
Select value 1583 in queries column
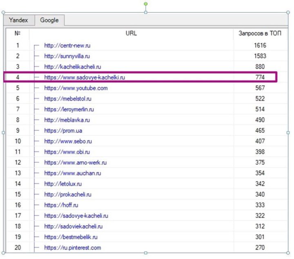(x=260, y=56)
